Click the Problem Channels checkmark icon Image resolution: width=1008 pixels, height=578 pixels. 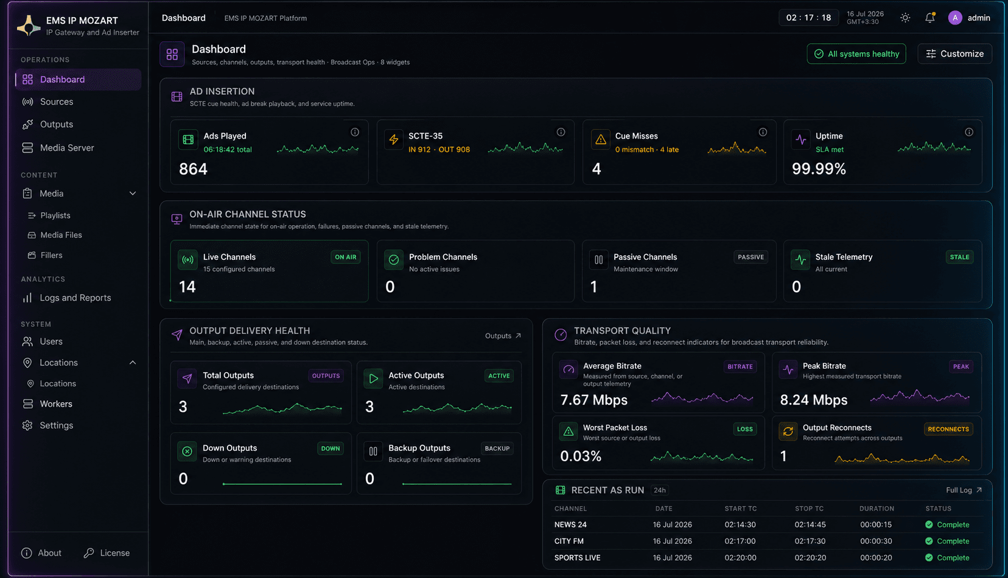point(394,260)
